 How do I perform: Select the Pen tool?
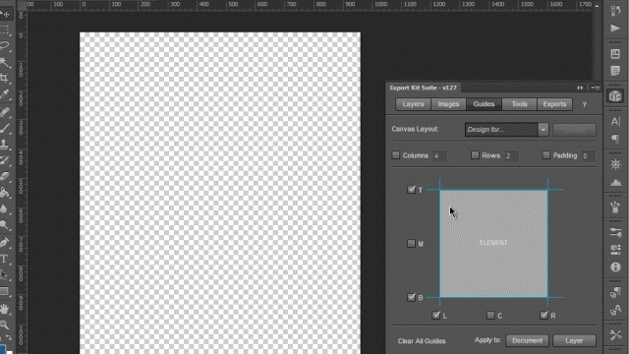click(x=4, y=243)
